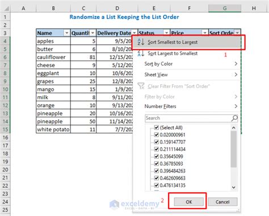Viewport: 269px width, 216px height.
Task: Open the Quantity column filter dropdown
Action: (93, 33)
